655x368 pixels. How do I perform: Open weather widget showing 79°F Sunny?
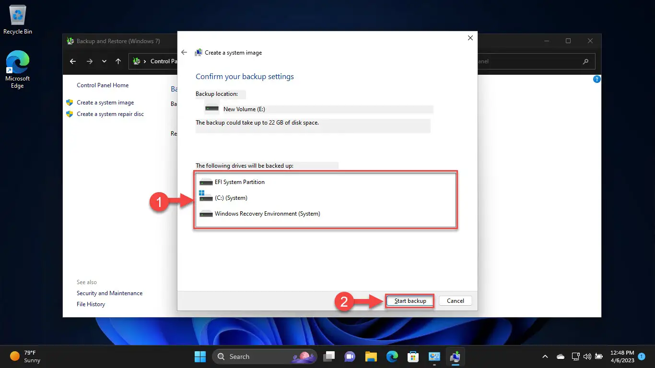point(25,356)
